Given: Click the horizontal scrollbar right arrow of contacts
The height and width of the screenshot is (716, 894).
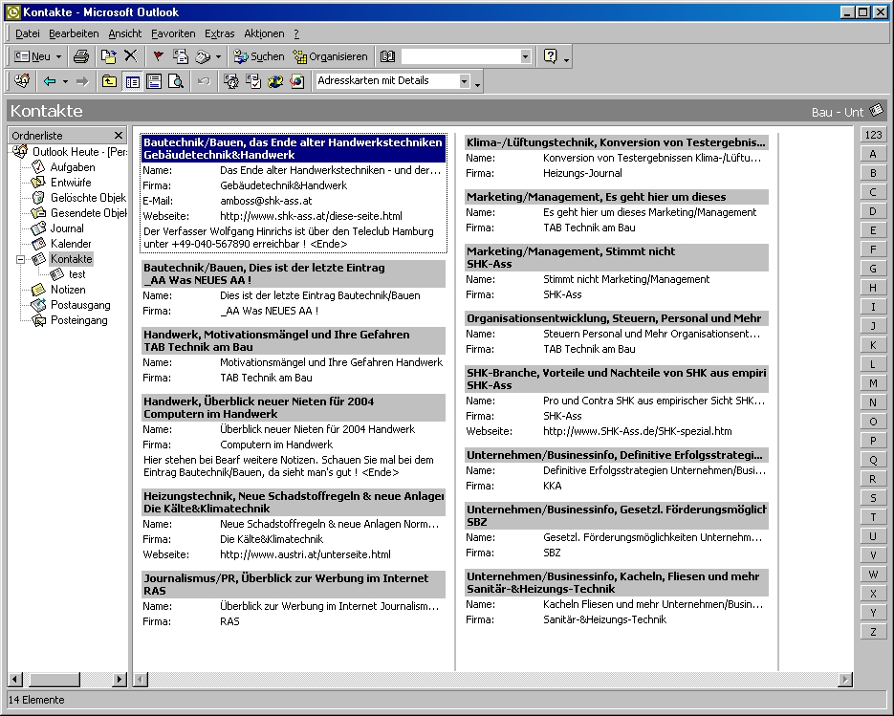Looking at the screenshot, I should click(845, 680).
